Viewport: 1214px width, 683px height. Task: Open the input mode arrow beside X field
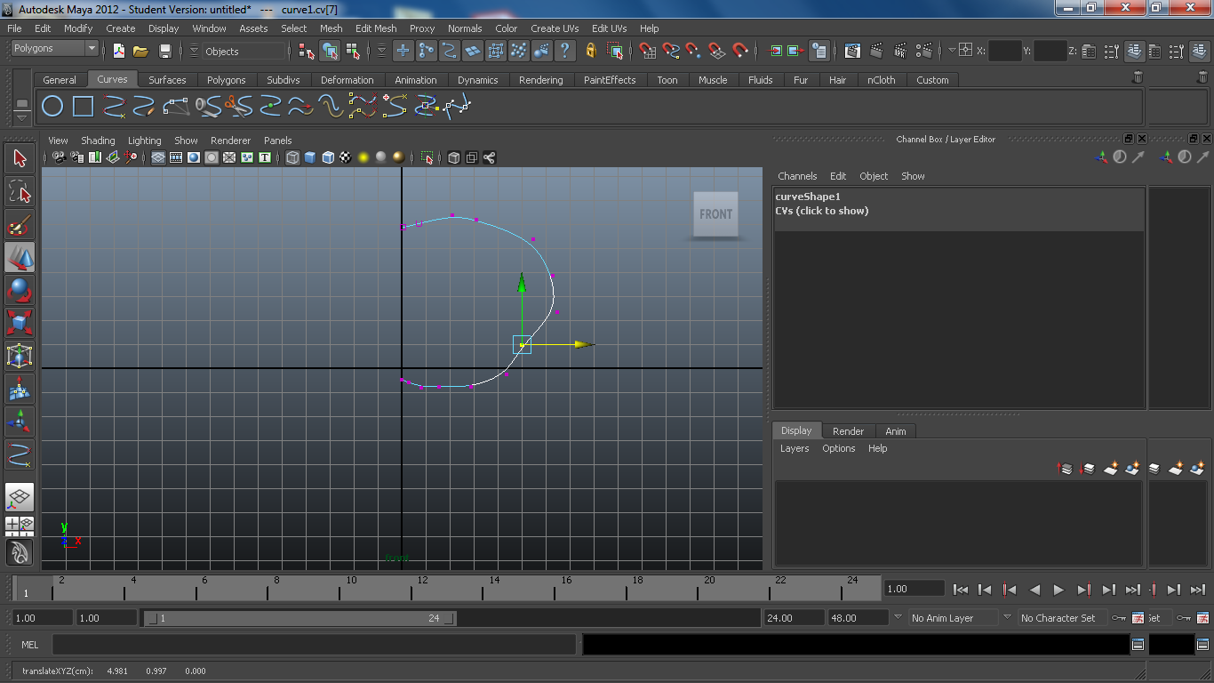[952, 51]
